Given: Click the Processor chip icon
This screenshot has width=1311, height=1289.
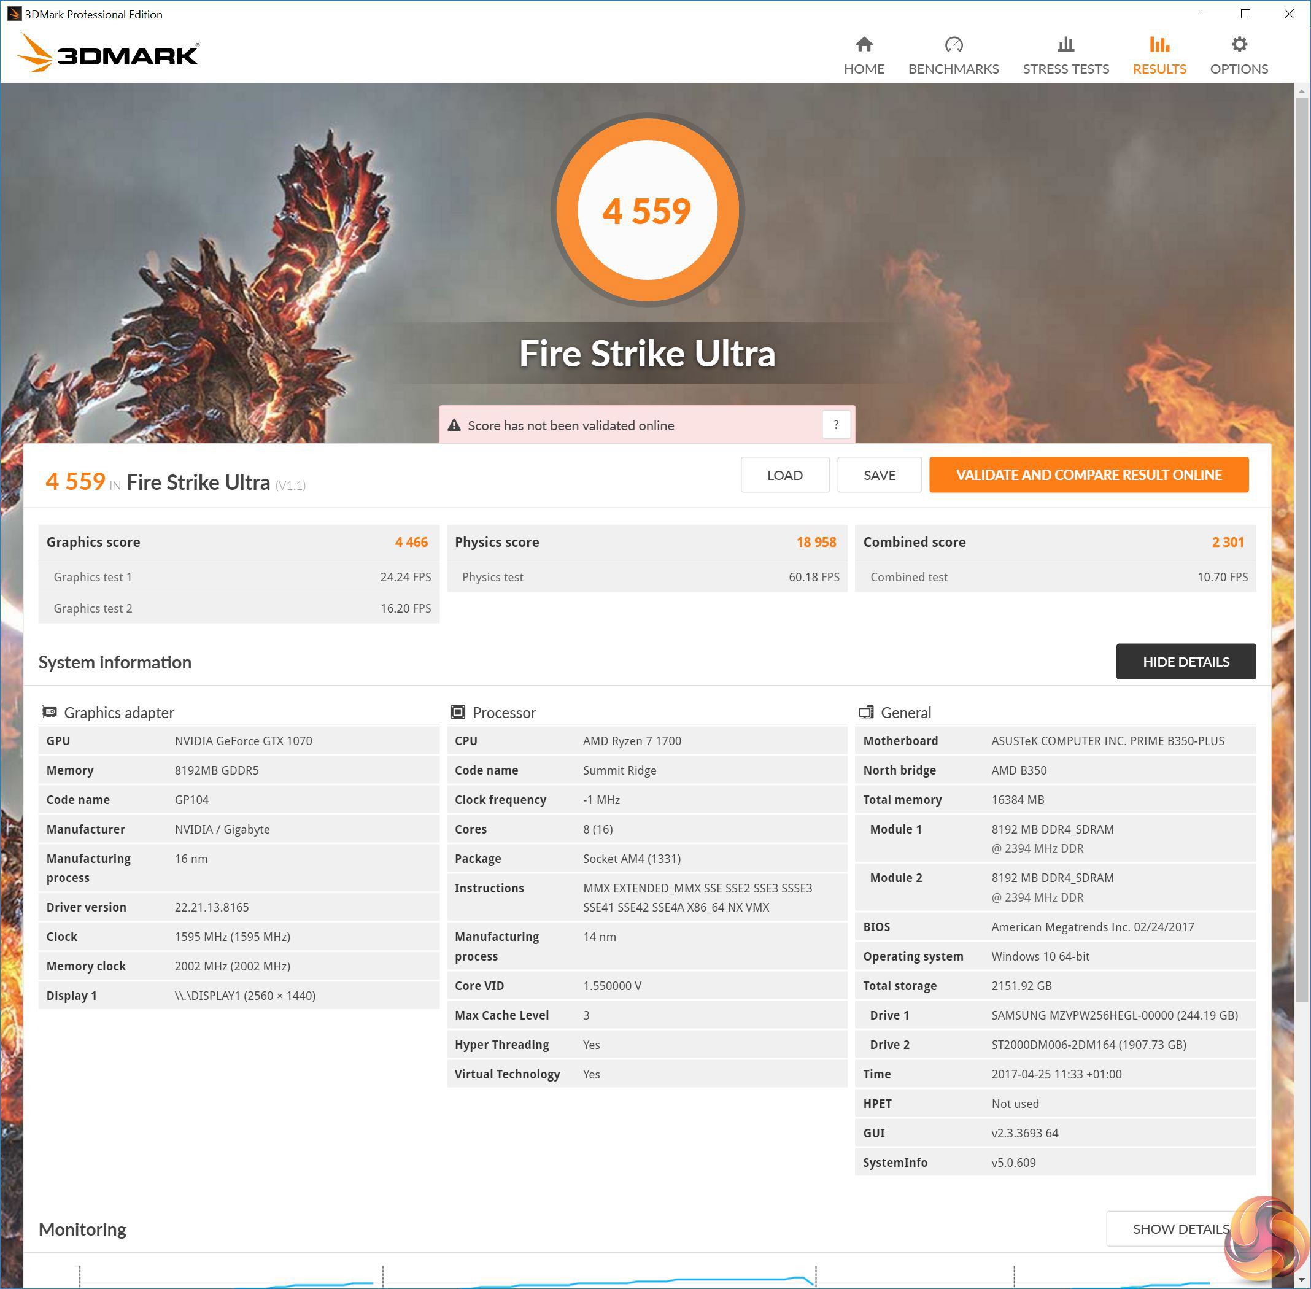Looking at the screenshot, I should 457,711.
